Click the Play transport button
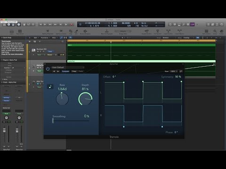 66,24
